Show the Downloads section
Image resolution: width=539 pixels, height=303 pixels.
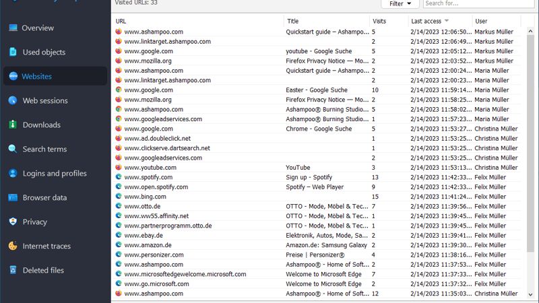coord(42,125)
